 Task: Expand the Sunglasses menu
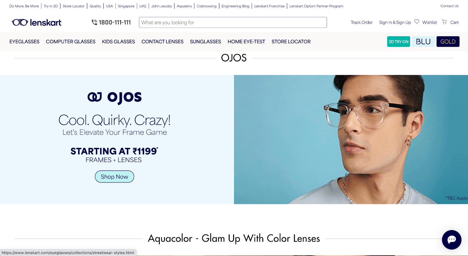[x=205, y=41]
